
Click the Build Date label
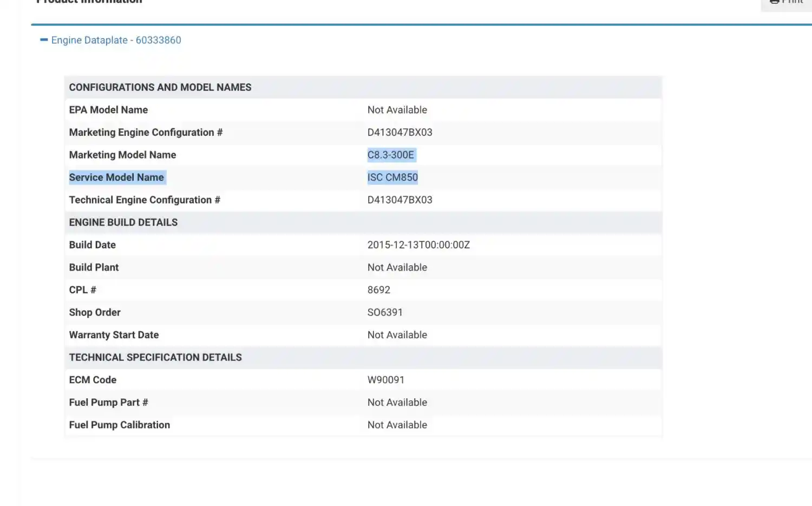[93, 245]
